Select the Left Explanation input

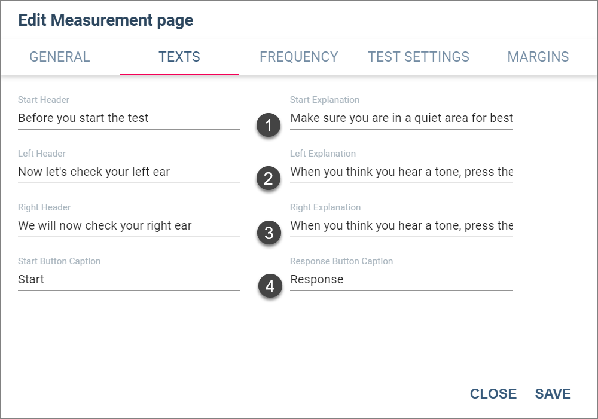(x=401, y=172)
